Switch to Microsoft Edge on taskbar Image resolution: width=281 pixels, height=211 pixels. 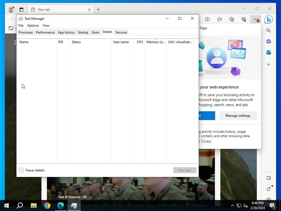click(x=61, y=206)
